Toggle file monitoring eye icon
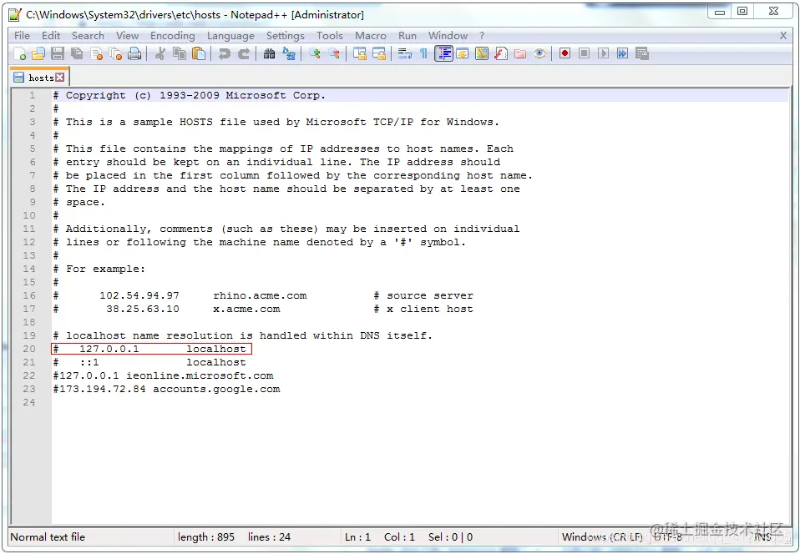 (x=539, y=53)
